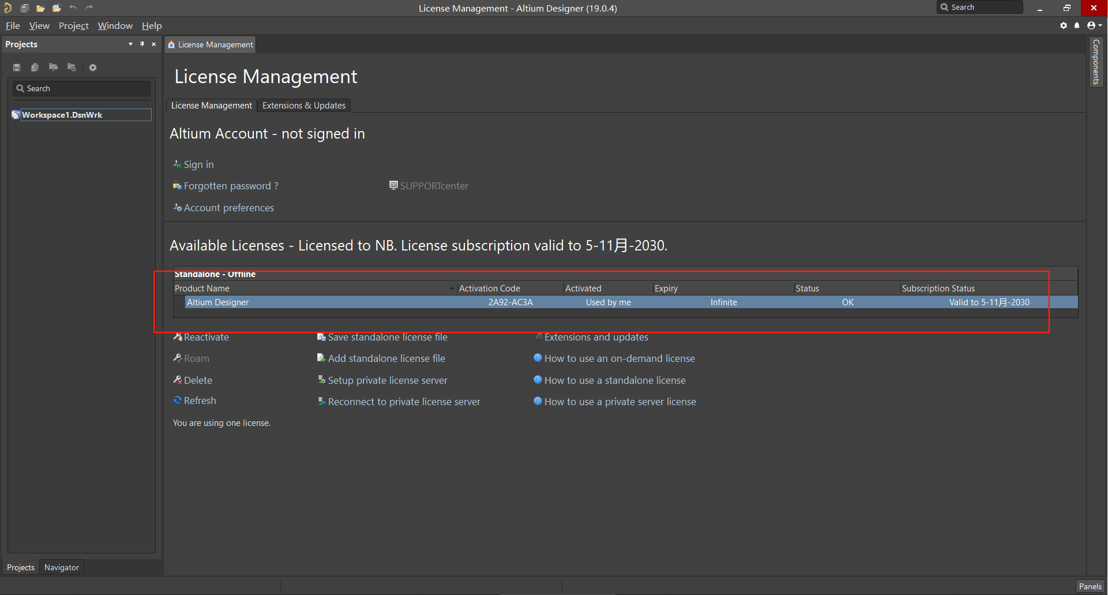Click the Open Project icon in title bar
Image resolution: width=1108 pixels, height=595 pixels.
(57, 8)
